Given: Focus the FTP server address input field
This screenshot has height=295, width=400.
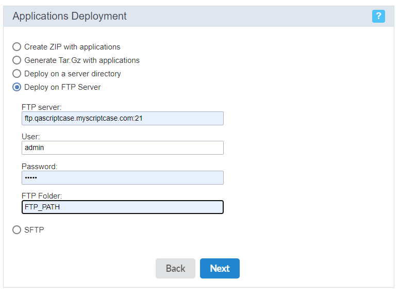Looking at the screenshot, I should click(x=123, y=119).
